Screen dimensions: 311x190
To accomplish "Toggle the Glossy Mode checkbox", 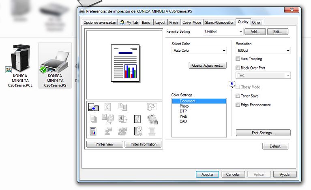I will pos(238,87).
